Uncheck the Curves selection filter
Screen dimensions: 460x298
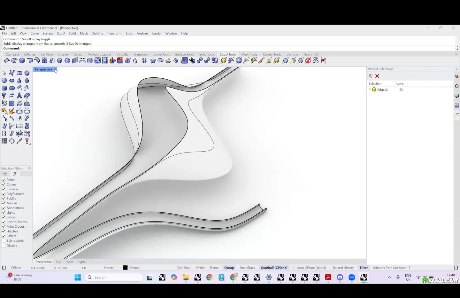(4, 184)
